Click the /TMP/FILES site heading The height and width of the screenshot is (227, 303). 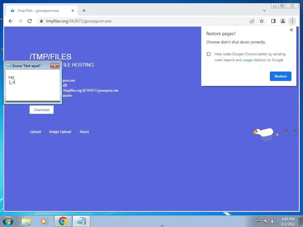coord(50,57)
